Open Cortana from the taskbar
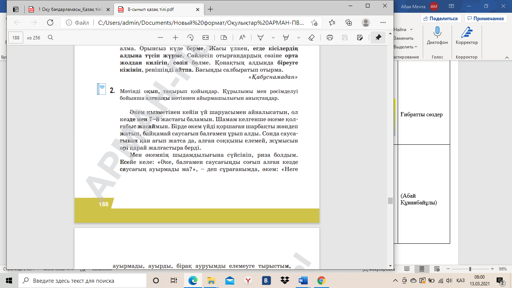512x288 pixels. [x=156, y=280]
